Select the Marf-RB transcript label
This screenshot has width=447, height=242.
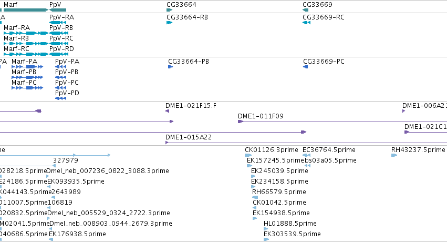pyautogui.click(x=16, y=38)
